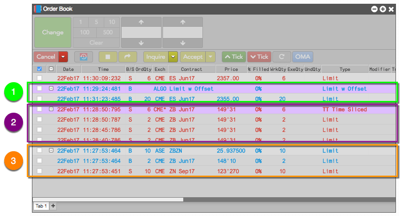Click the yellow stop square button
The width and height of the screenshot is (411, 216).
[x=108, y=57]
